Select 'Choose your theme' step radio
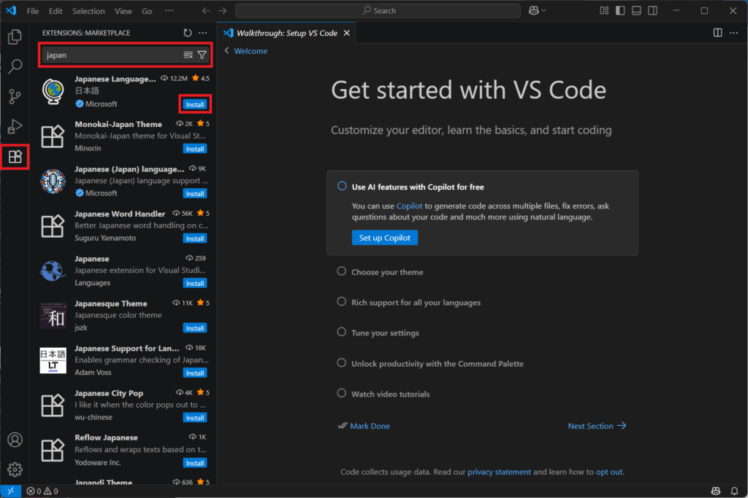This screenshot has height=498, width=748. (342, 271)
